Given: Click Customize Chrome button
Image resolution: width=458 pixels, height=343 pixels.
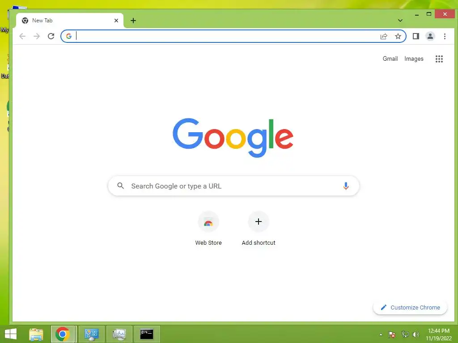Looking at the screenshot, I should (x=410, y=307).
